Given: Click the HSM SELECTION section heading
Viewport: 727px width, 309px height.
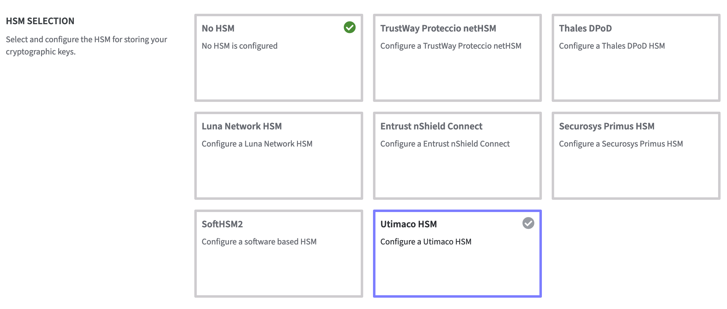Looking at the screenshot, I should click(40, 21).
